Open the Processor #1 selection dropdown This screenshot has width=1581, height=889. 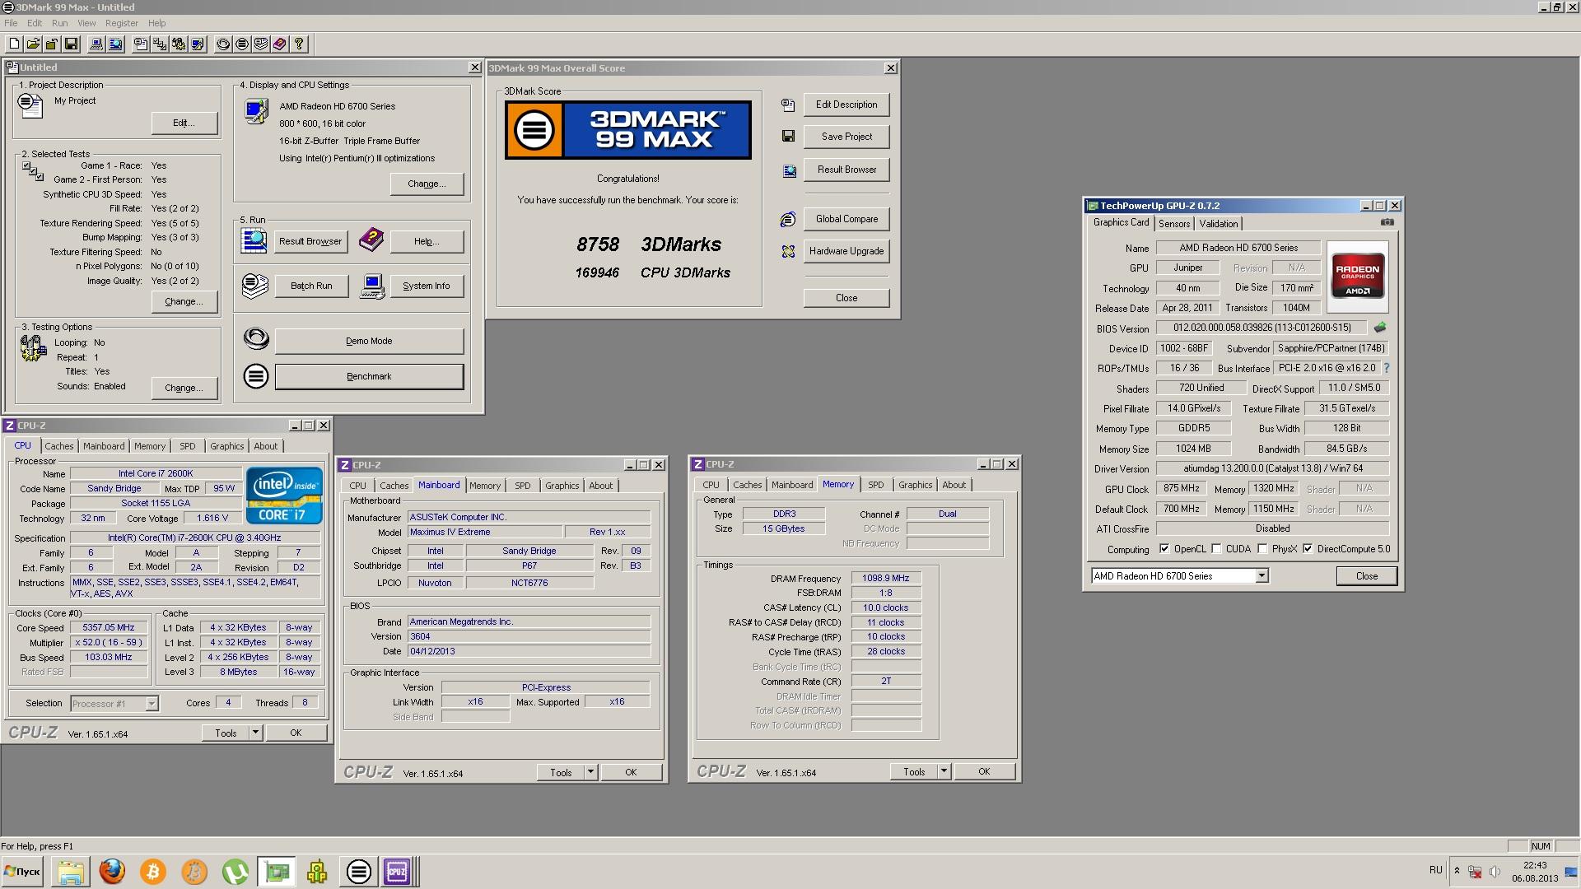click(x=152, y=704)
